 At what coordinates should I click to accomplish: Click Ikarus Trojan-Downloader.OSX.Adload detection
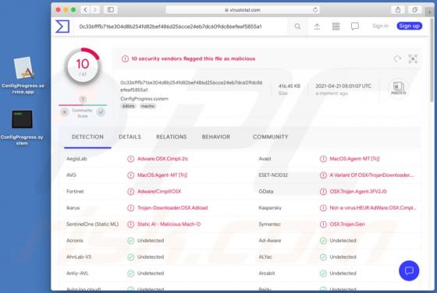[172, 208]
